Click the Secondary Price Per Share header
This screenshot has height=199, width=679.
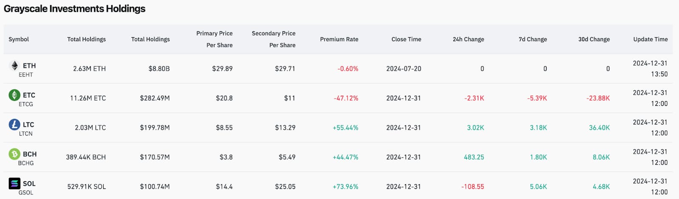coord(274,39)
